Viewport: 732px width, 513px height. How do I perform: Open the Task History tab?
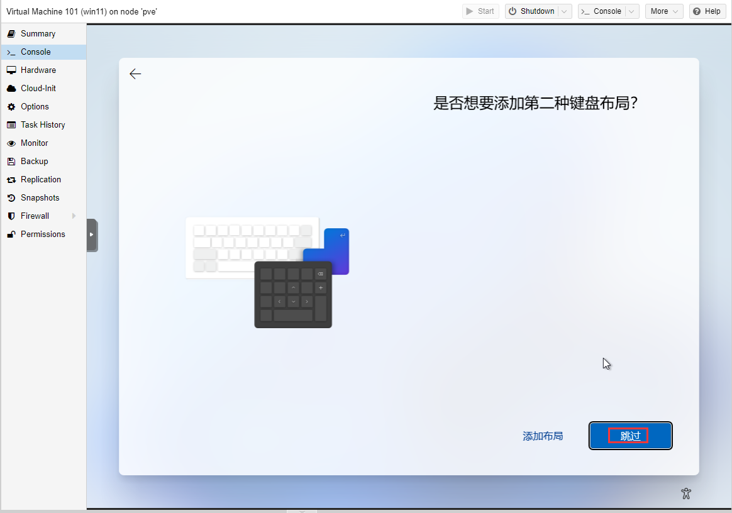(x=43, y=125)
